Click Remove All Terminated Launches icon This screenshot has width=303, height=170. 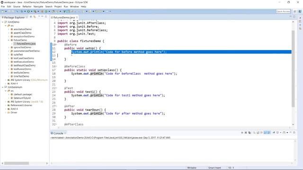coord(250,133)
